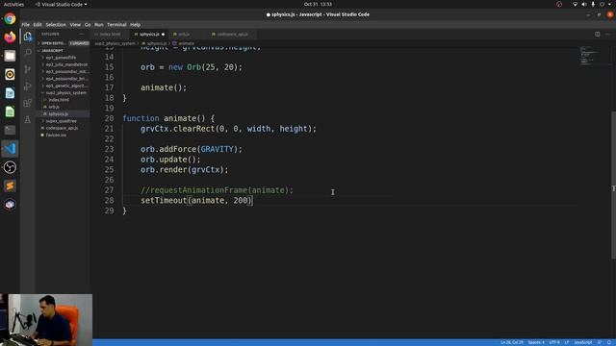Click the network wifi tray icon
The width and height of the screenshot is (616, 346).
tap(575, 4)
